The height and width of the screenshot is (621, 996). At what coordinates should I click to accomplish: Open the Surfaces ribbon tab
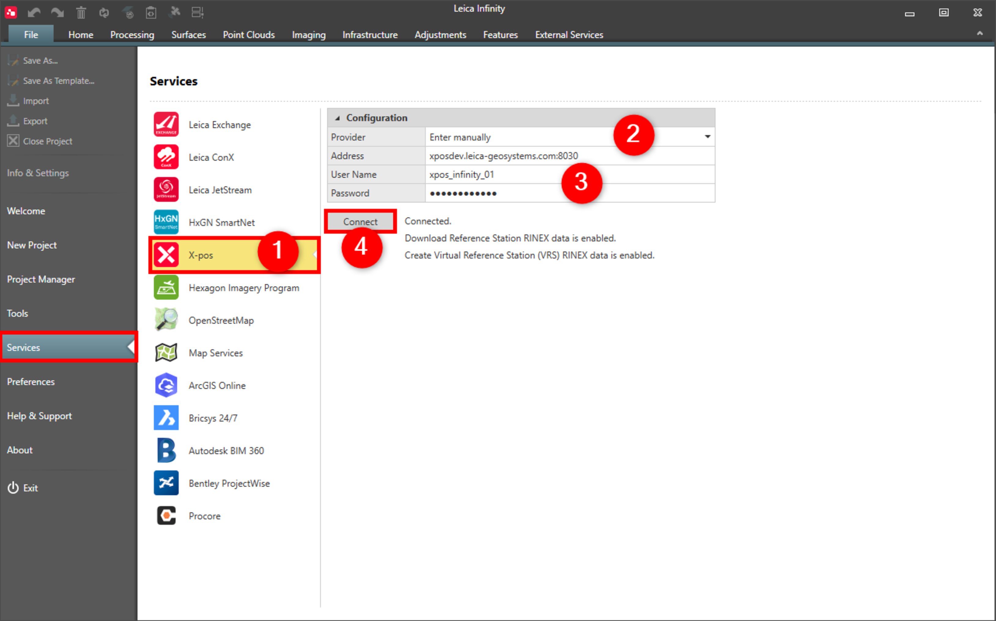(x=188, y=35)
